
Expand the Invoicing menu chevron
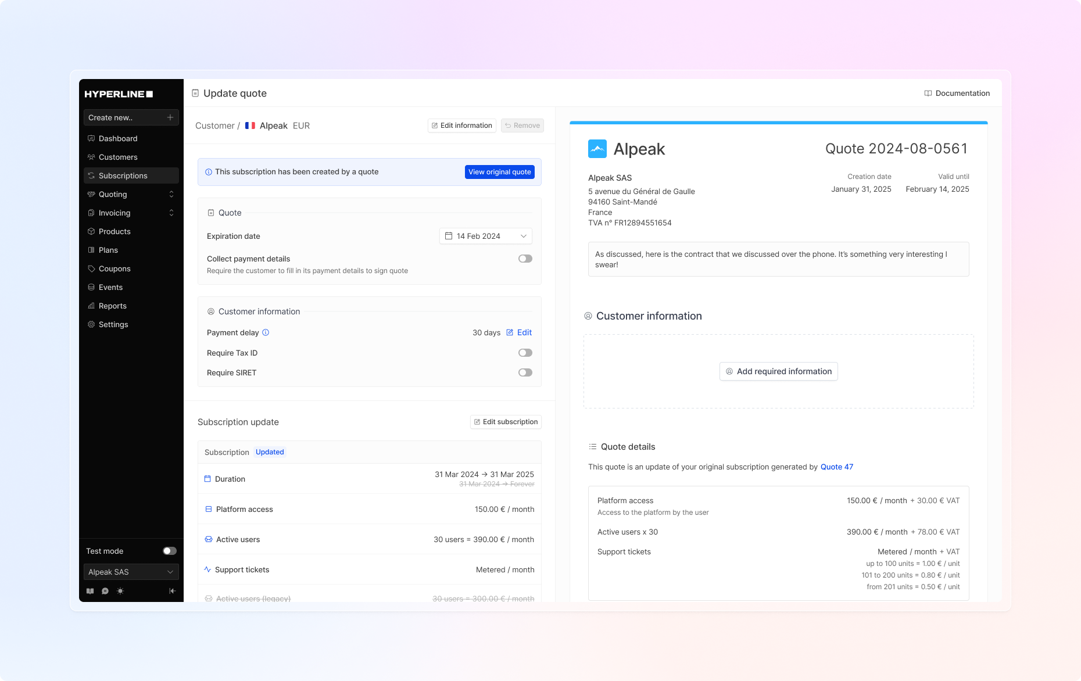171,213
